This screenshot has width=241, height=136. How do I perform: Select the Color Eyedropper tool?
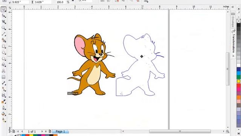(x=3, y=102)
